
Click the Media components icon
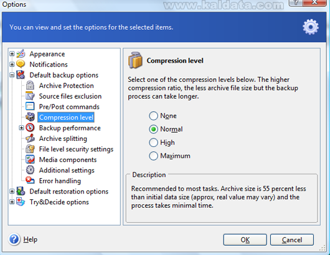pyautogui.click(x=30, y=159)
